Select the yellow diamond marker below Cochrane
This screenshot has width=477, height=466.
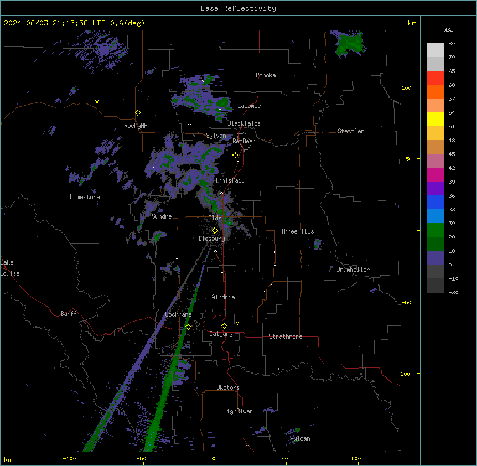188,327
